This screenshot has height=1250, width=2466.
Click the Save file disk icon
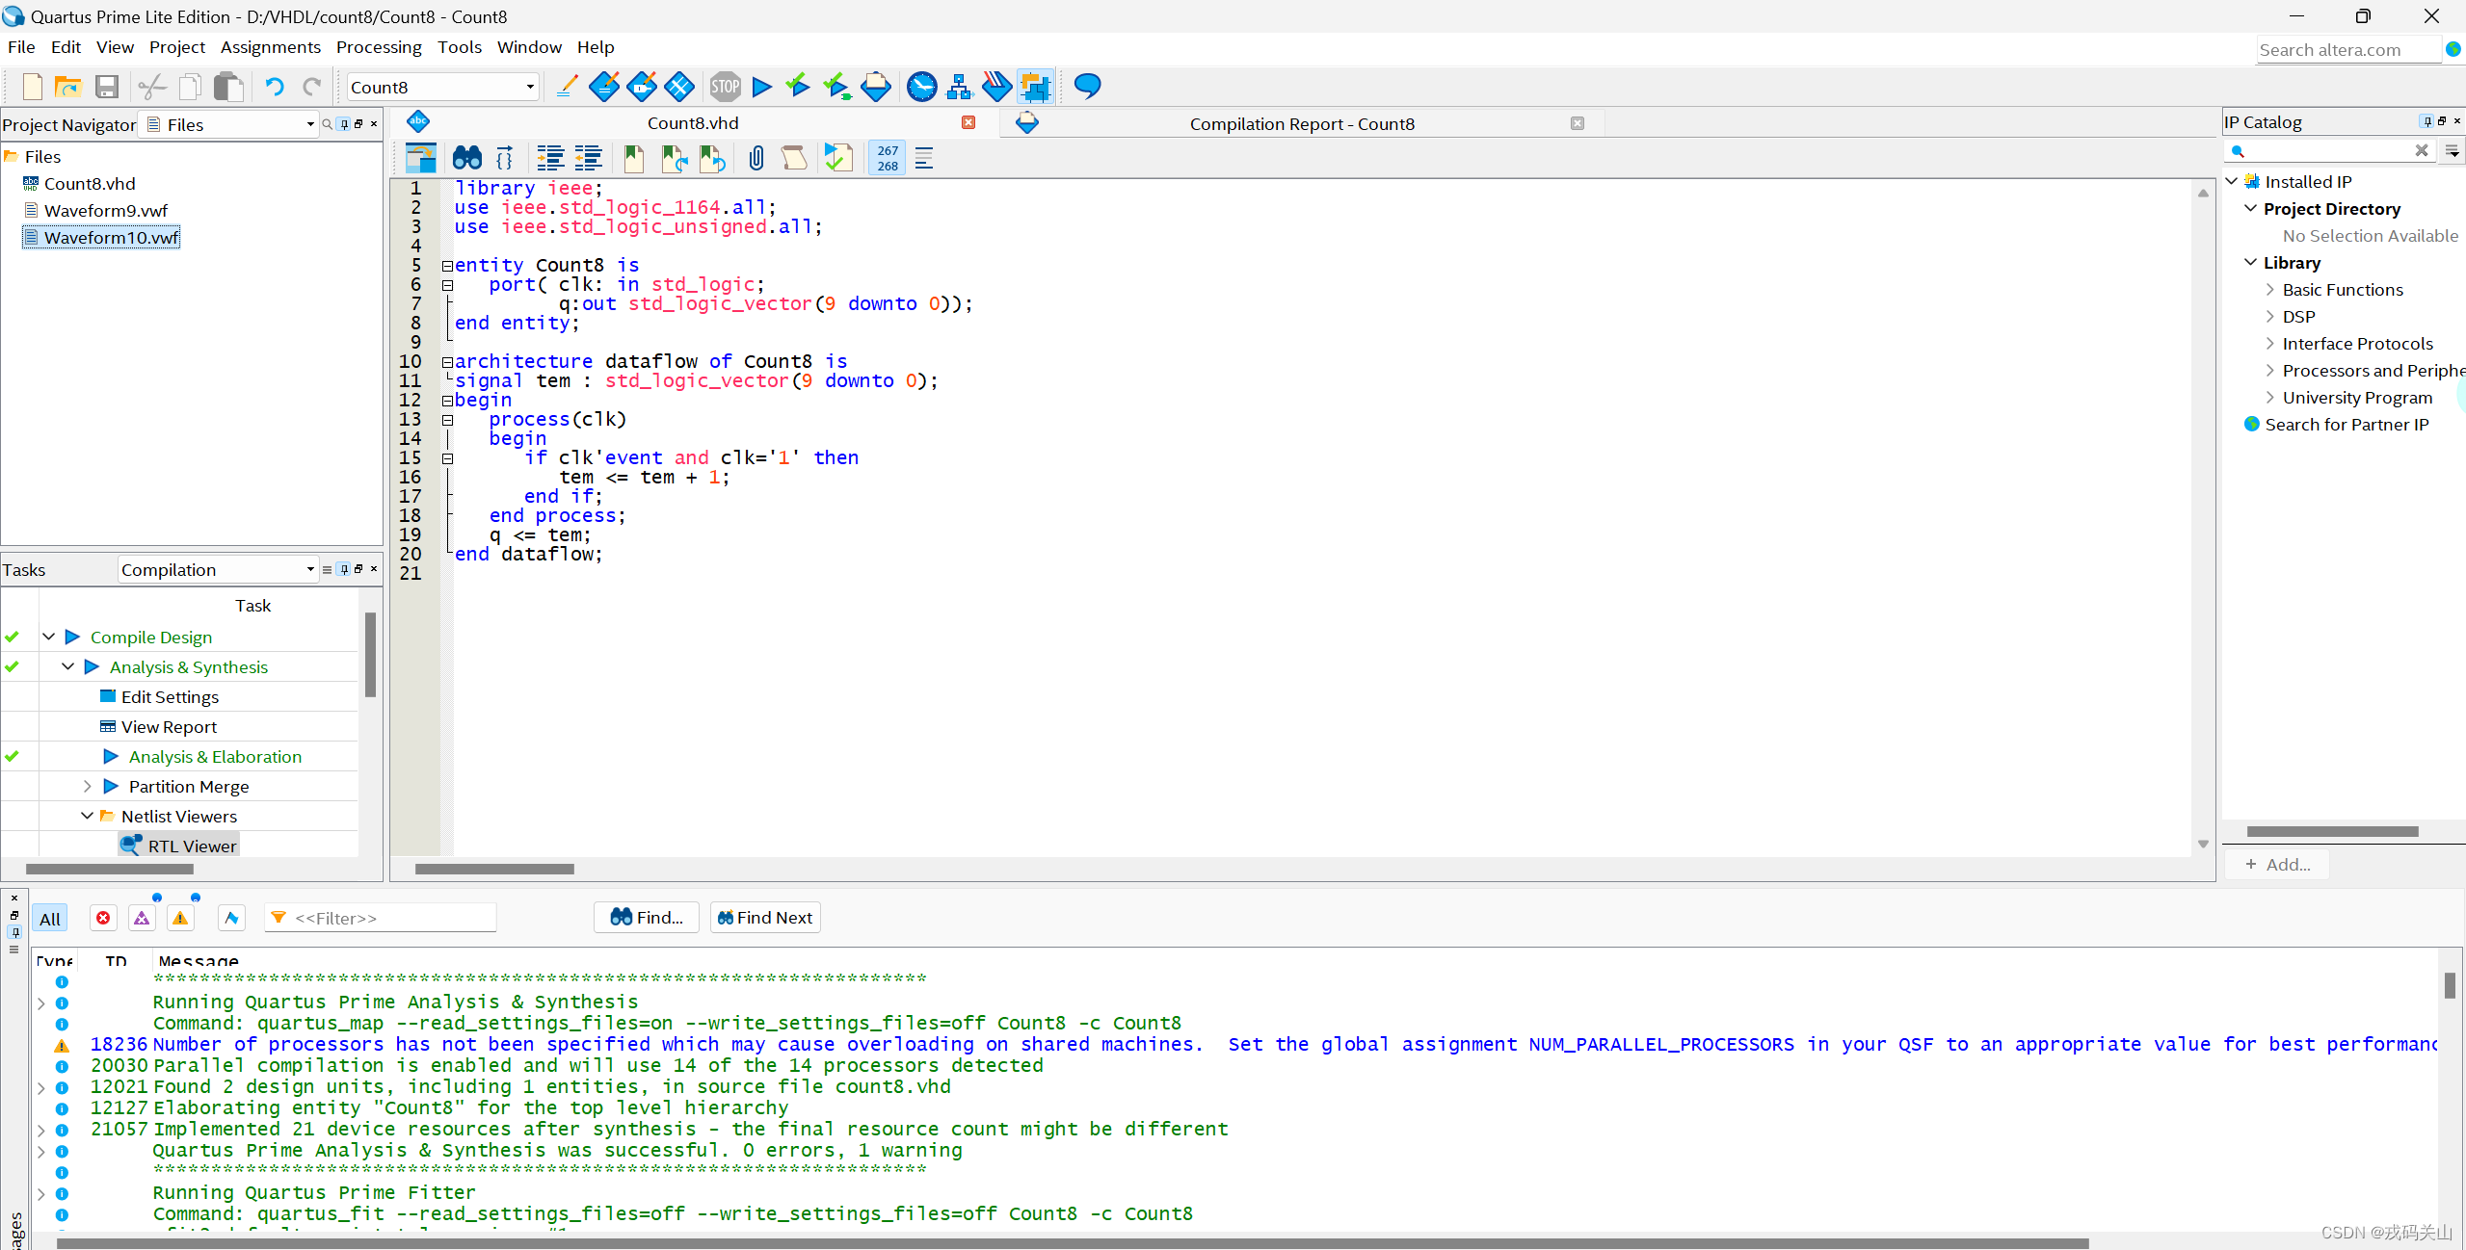pos(106,87)
